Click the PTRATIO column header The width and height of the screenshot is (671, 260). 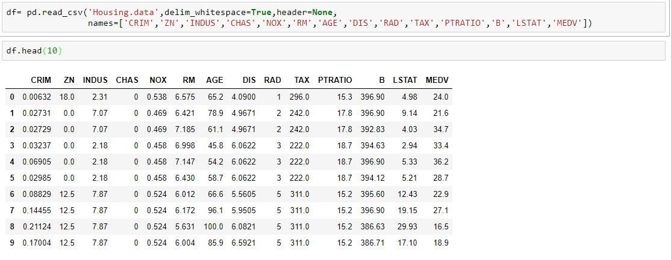[x=335, y=80]
